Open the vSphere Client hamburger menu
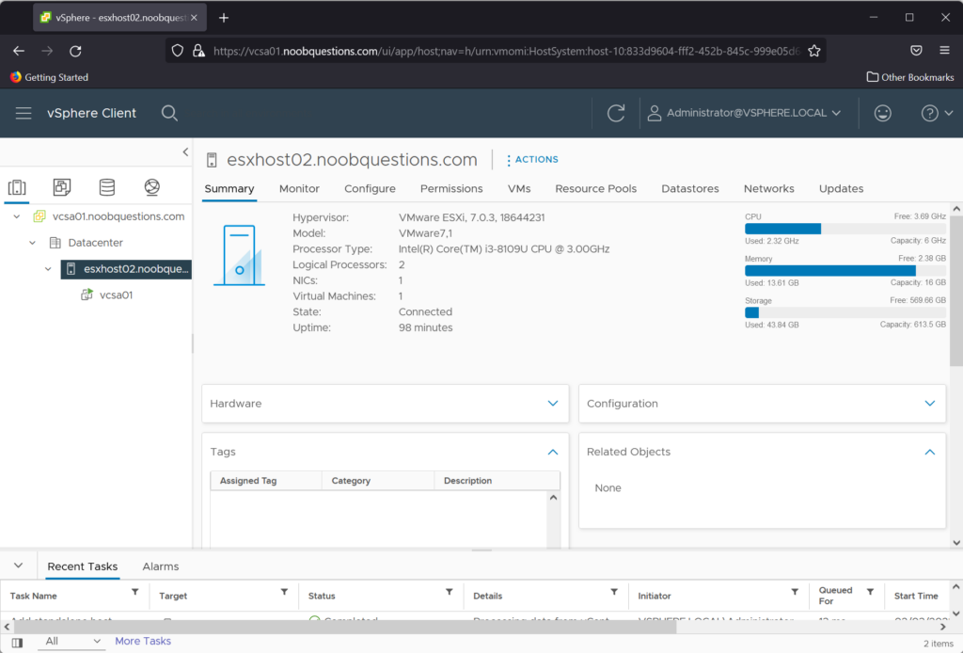This screenshot has height=653, width=963. 24,113
